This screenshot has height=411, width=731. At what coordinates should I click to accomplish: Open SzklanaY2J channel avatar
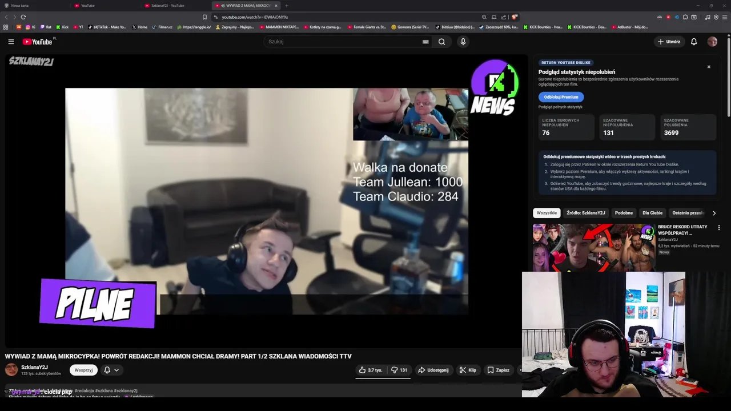(x=11, y=369)
